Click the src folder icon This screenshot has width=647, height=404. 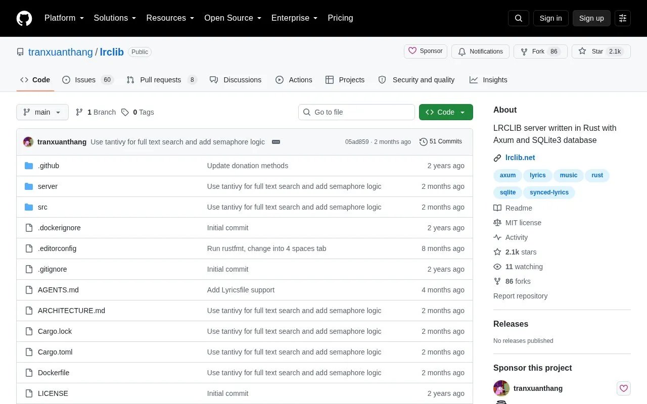pyautogui.click(x=29, y=207)
